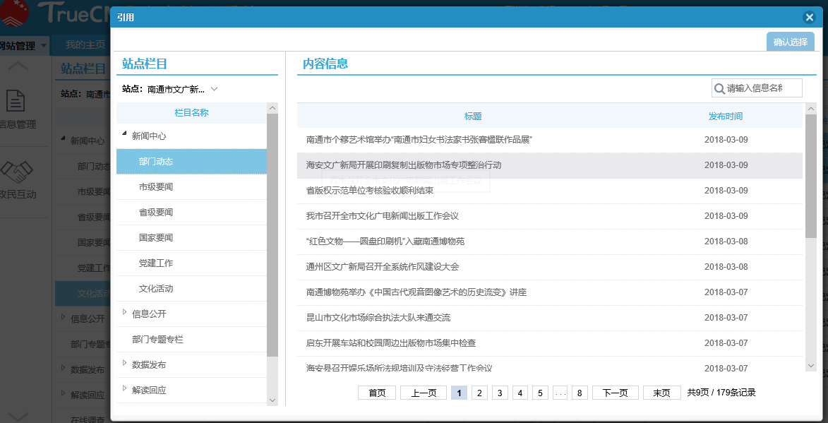
Task: Click current page 1 in pagination
Action: point(459,393)
